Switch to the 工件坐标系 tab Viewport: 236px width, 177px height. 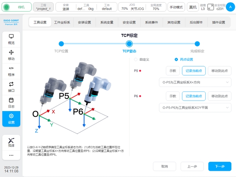coord(62,23)
